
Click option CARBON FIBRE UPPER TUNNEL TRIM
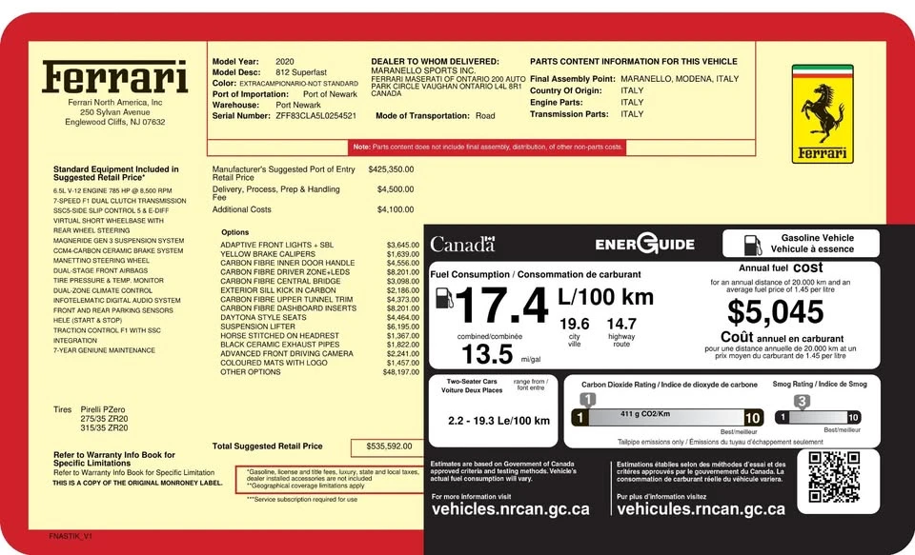pyautogui.click(x=287, y=299)
